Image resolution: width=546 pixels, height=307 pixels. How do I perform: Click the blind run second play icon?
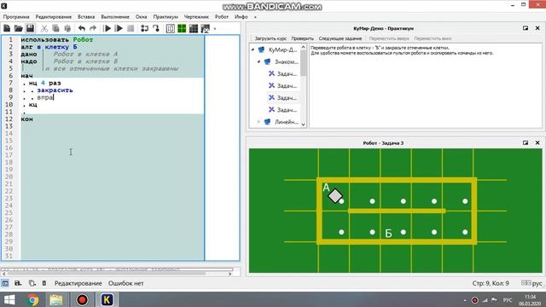pyautogui.click(x=119, y=28)
